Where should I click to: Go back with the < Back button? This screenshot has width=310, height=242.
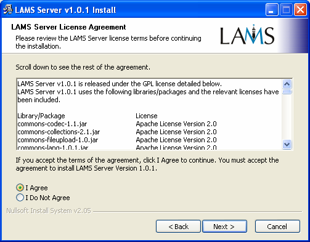(178, 227)
